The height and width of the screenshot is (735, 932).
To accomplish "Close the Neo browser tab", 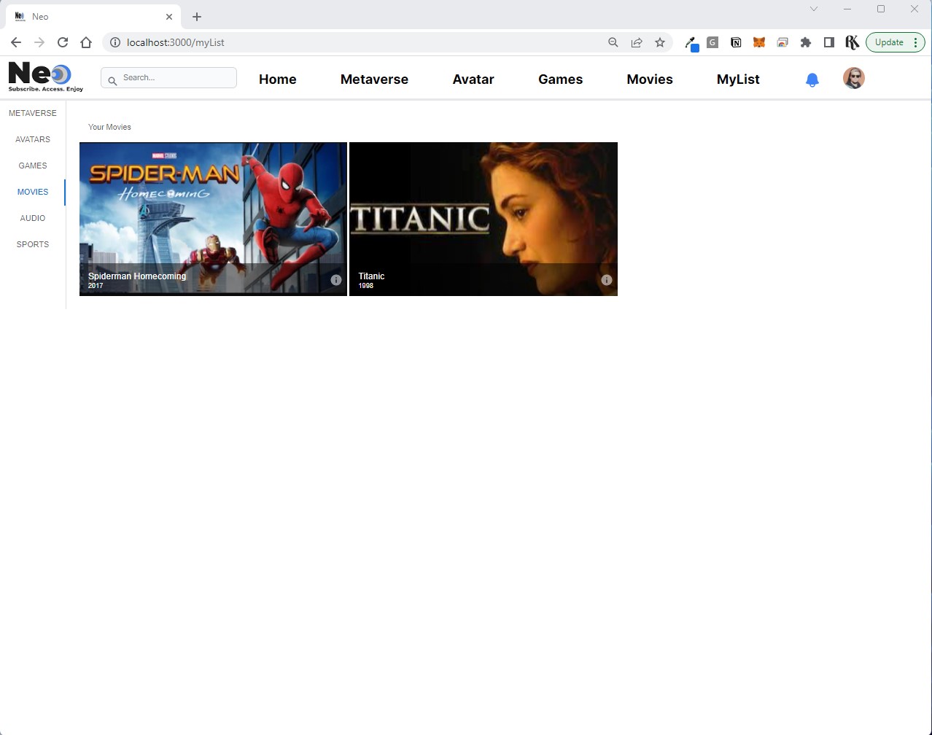I will [x=169, y=16].
